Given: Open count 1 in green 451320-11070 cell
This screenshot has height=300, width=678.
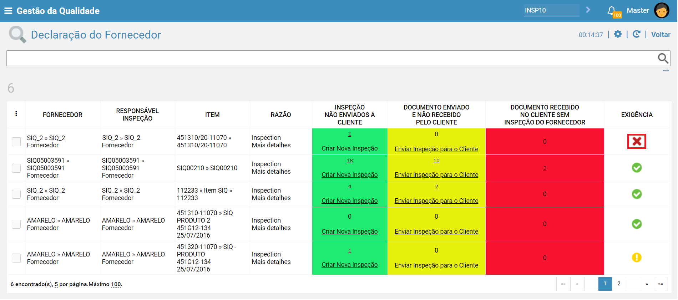Looking at the screenshot, I should tap(349, 250).
